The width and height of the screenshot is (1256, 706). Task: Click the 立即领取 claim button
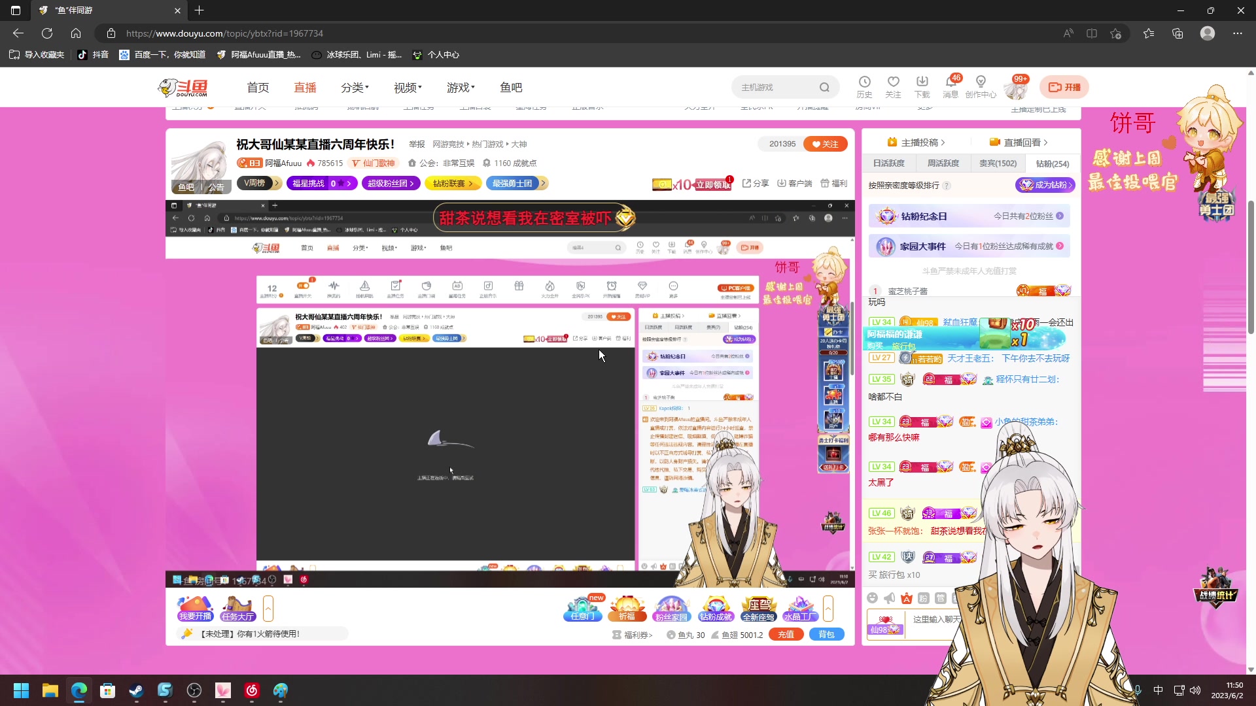coord(712,184)
